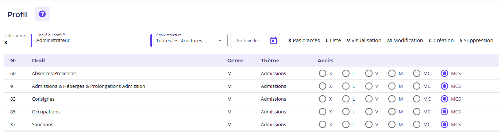Image resolution: width=501 pixels, height=132 pixels.
Task: Select L access for Absences Presences
Action: tap(346, 73)
